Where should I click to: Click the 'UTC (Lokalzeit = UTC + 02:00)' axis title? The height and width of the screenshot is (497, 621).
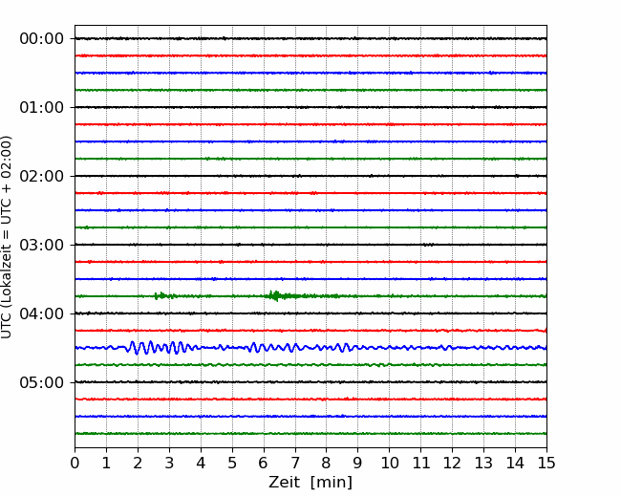[x=7, y=237]
